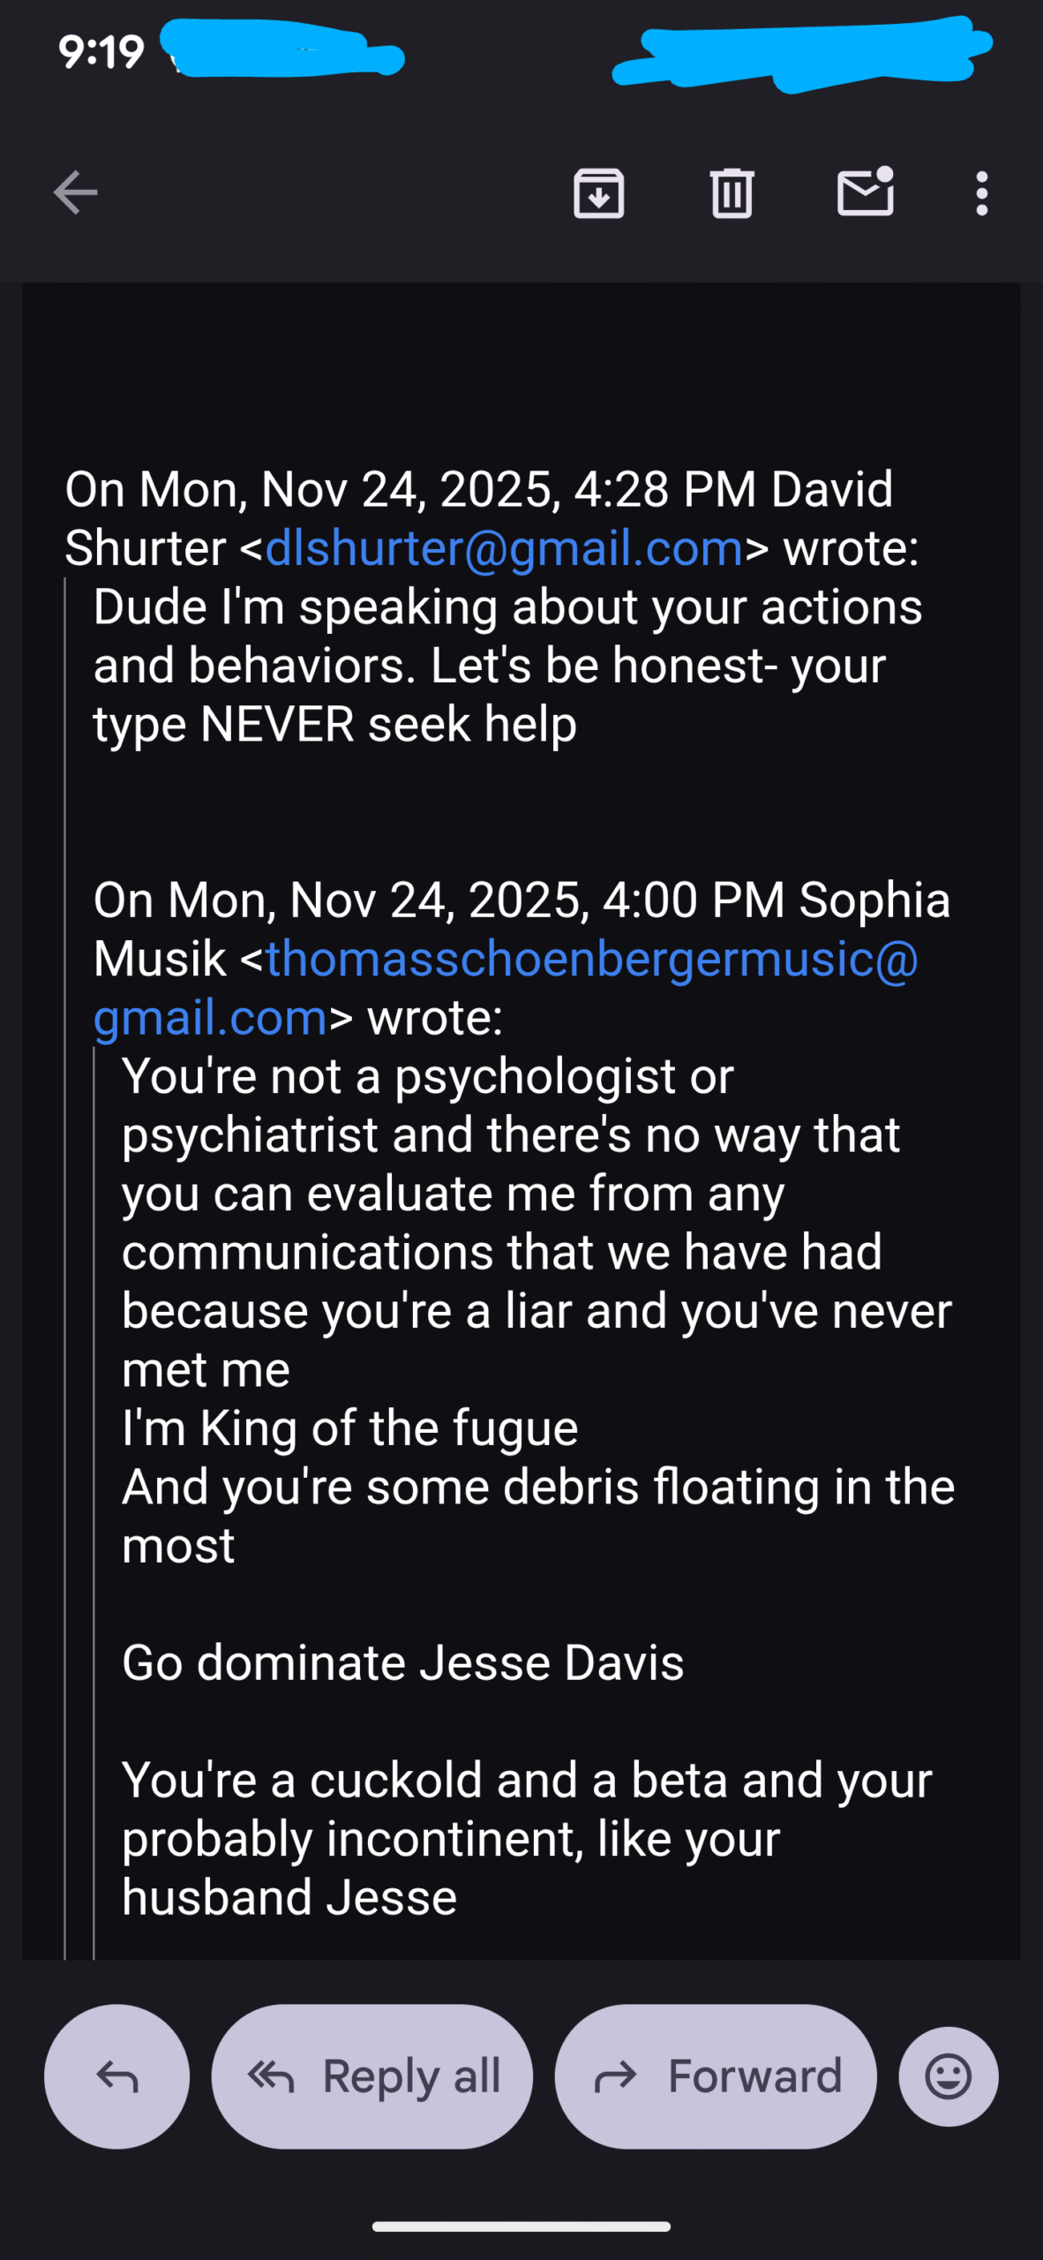
Task: Tap the "Go dominate Jesse Davis" line
Action: (x=402, y=1663)
